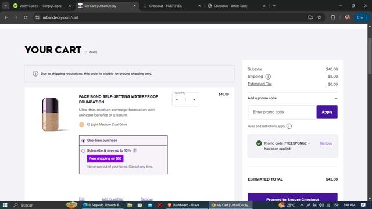The width and height of the screenshot is (372, 209).
Task: Open File Explorer from the taskbar
Action: coord(130,205)
